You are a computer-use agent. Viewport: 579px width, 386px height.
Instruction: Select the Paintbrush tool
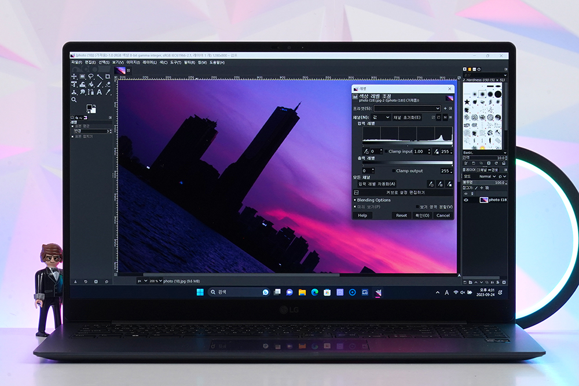(100, 84)
